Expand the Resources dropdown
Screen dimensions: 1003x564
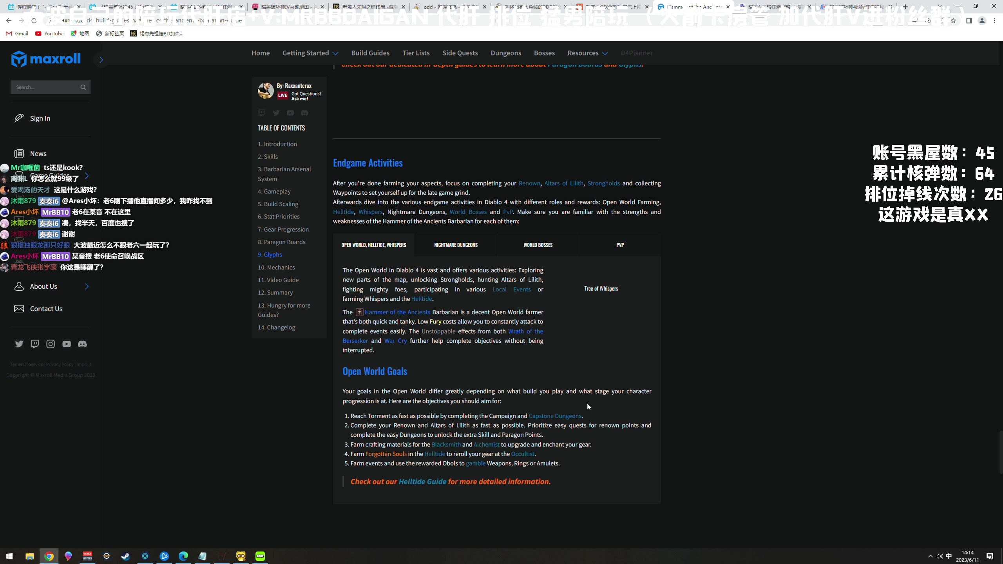pos(587,53)
